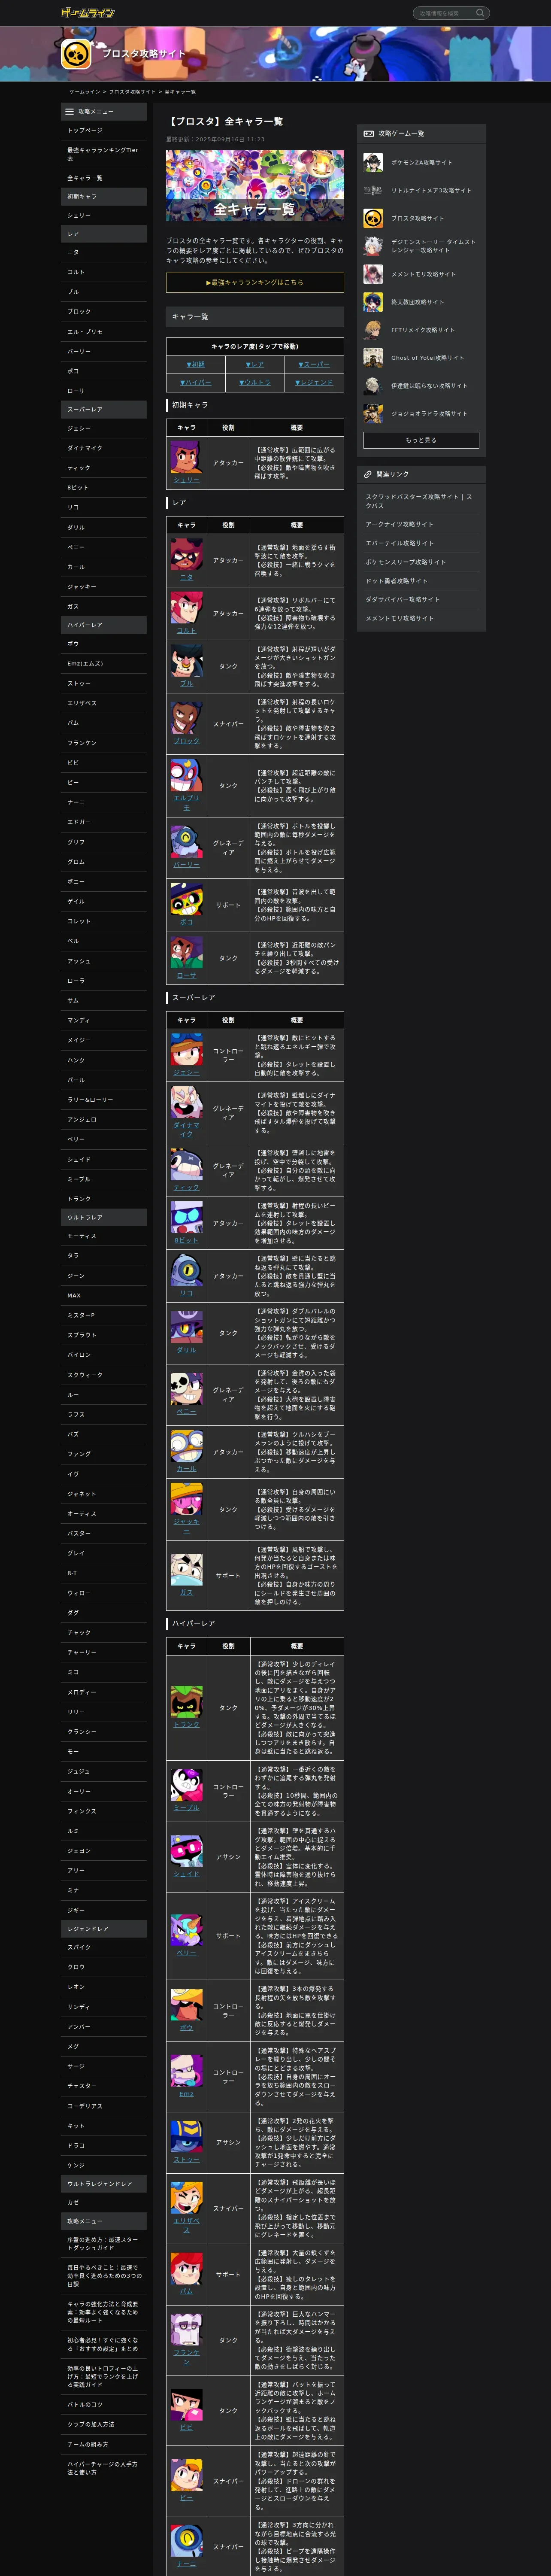The width and height of the screenshot is (551, 2576).
Task: Click the search box in the header
Action: click(451, 13)
